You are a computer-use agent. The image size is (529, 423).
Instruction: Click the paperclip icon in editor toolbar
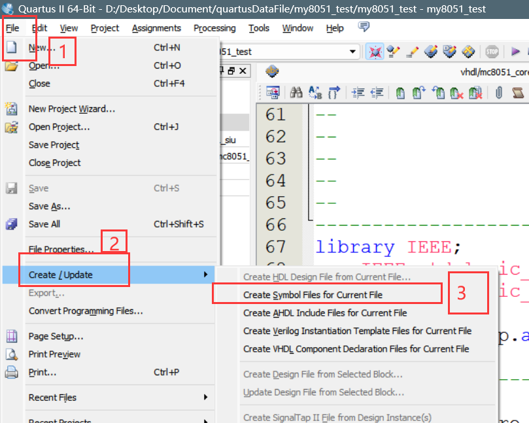(499, 92)
